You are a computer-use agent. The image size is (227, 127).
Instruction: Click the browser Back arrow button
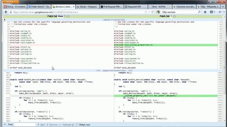click(x=6, y=12)
